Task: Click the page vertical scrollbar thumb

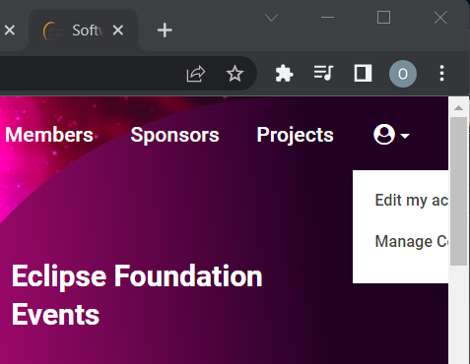Action: 458,191
